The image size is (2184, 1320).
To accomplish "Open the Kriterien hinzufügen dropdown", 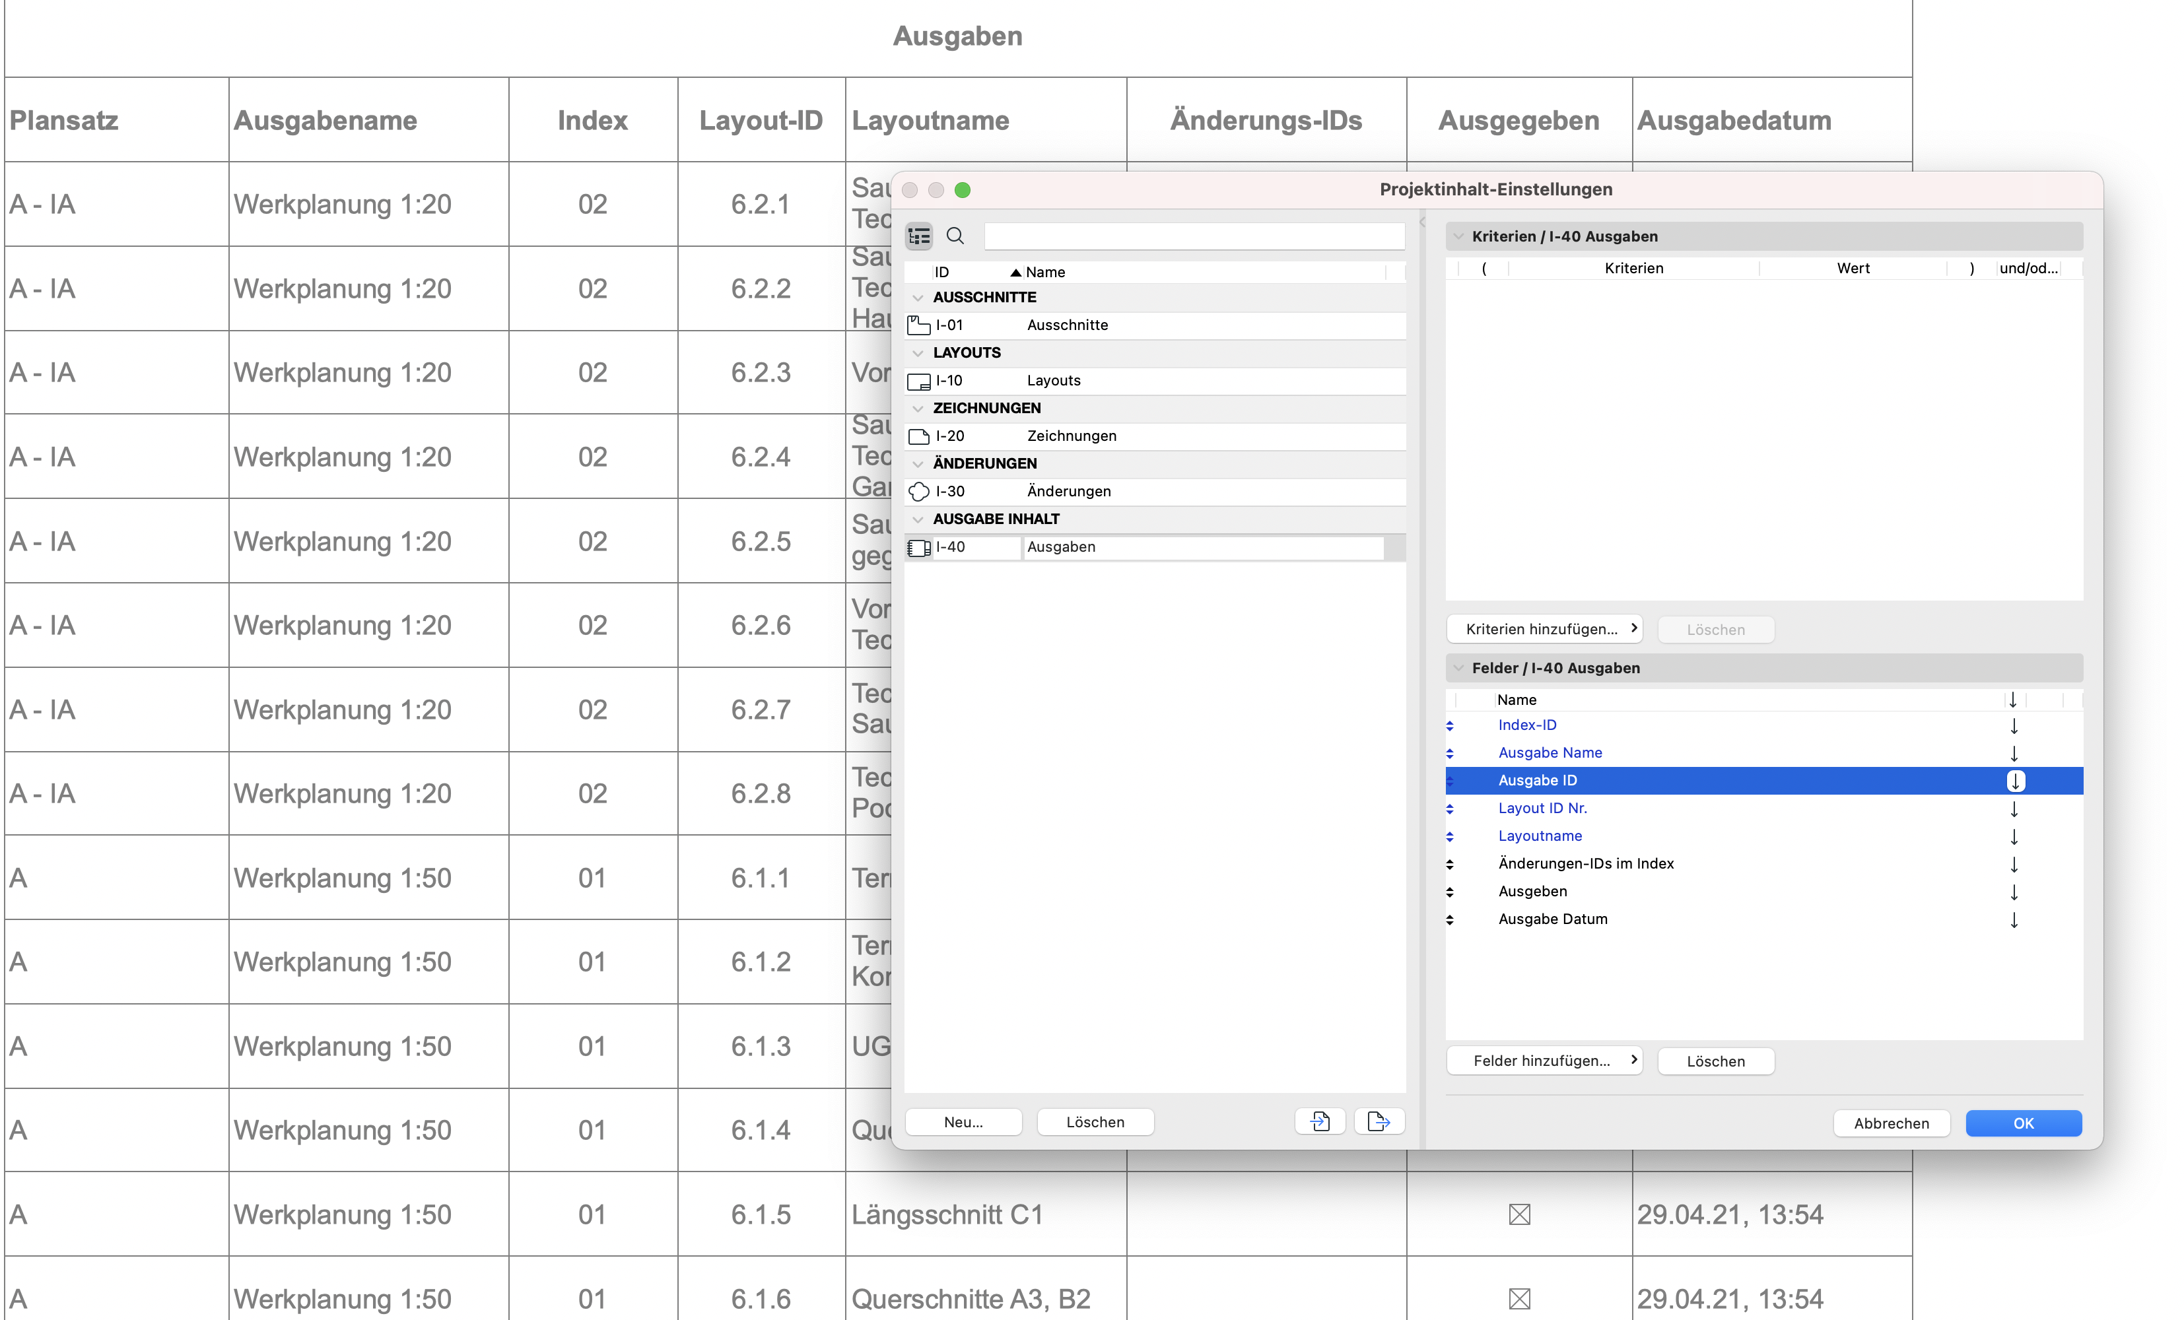I will coord(1544,629).
